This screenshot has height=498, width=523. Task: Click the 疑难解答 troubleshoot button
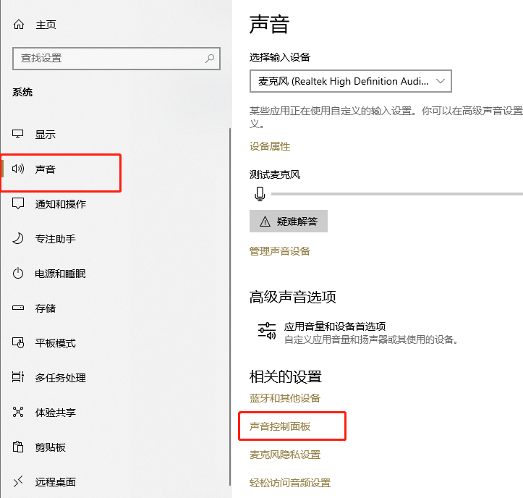click(289, 221)
